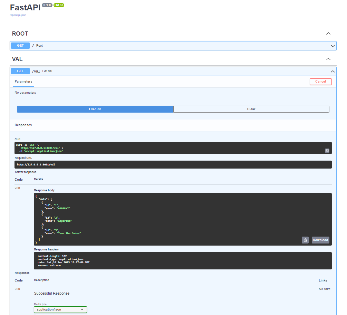The image size is (347, 315).
Task: Collapse the GET /val endpoint arrow
Action: [x=332, y=71]
